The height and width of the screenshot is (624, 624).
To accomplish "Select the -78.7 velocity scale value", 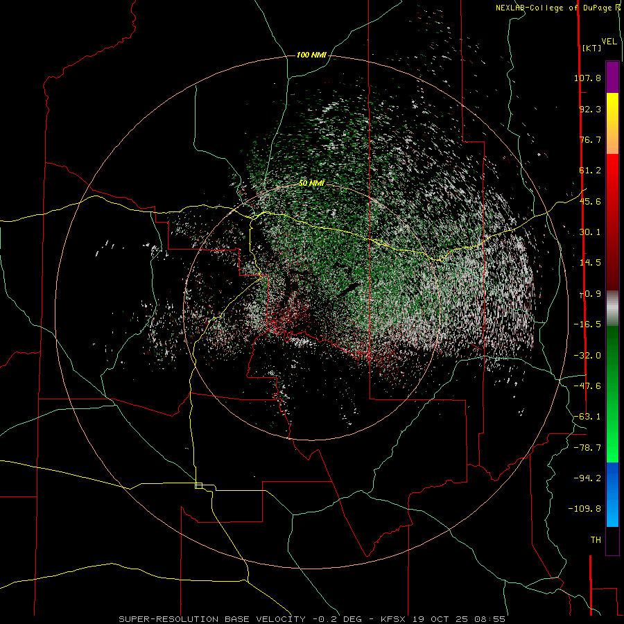I will 587,448.
